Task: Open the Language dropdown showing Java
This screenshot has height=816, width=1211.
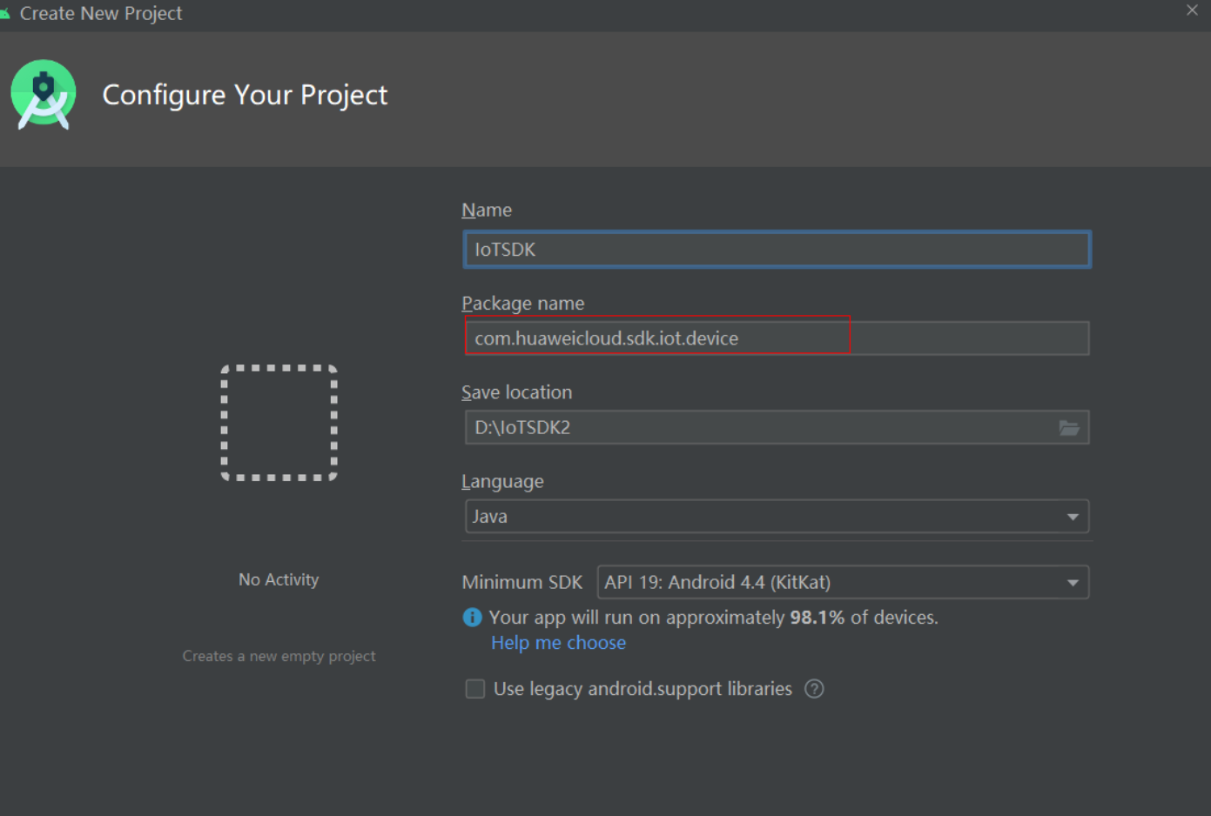Action: 777,517
